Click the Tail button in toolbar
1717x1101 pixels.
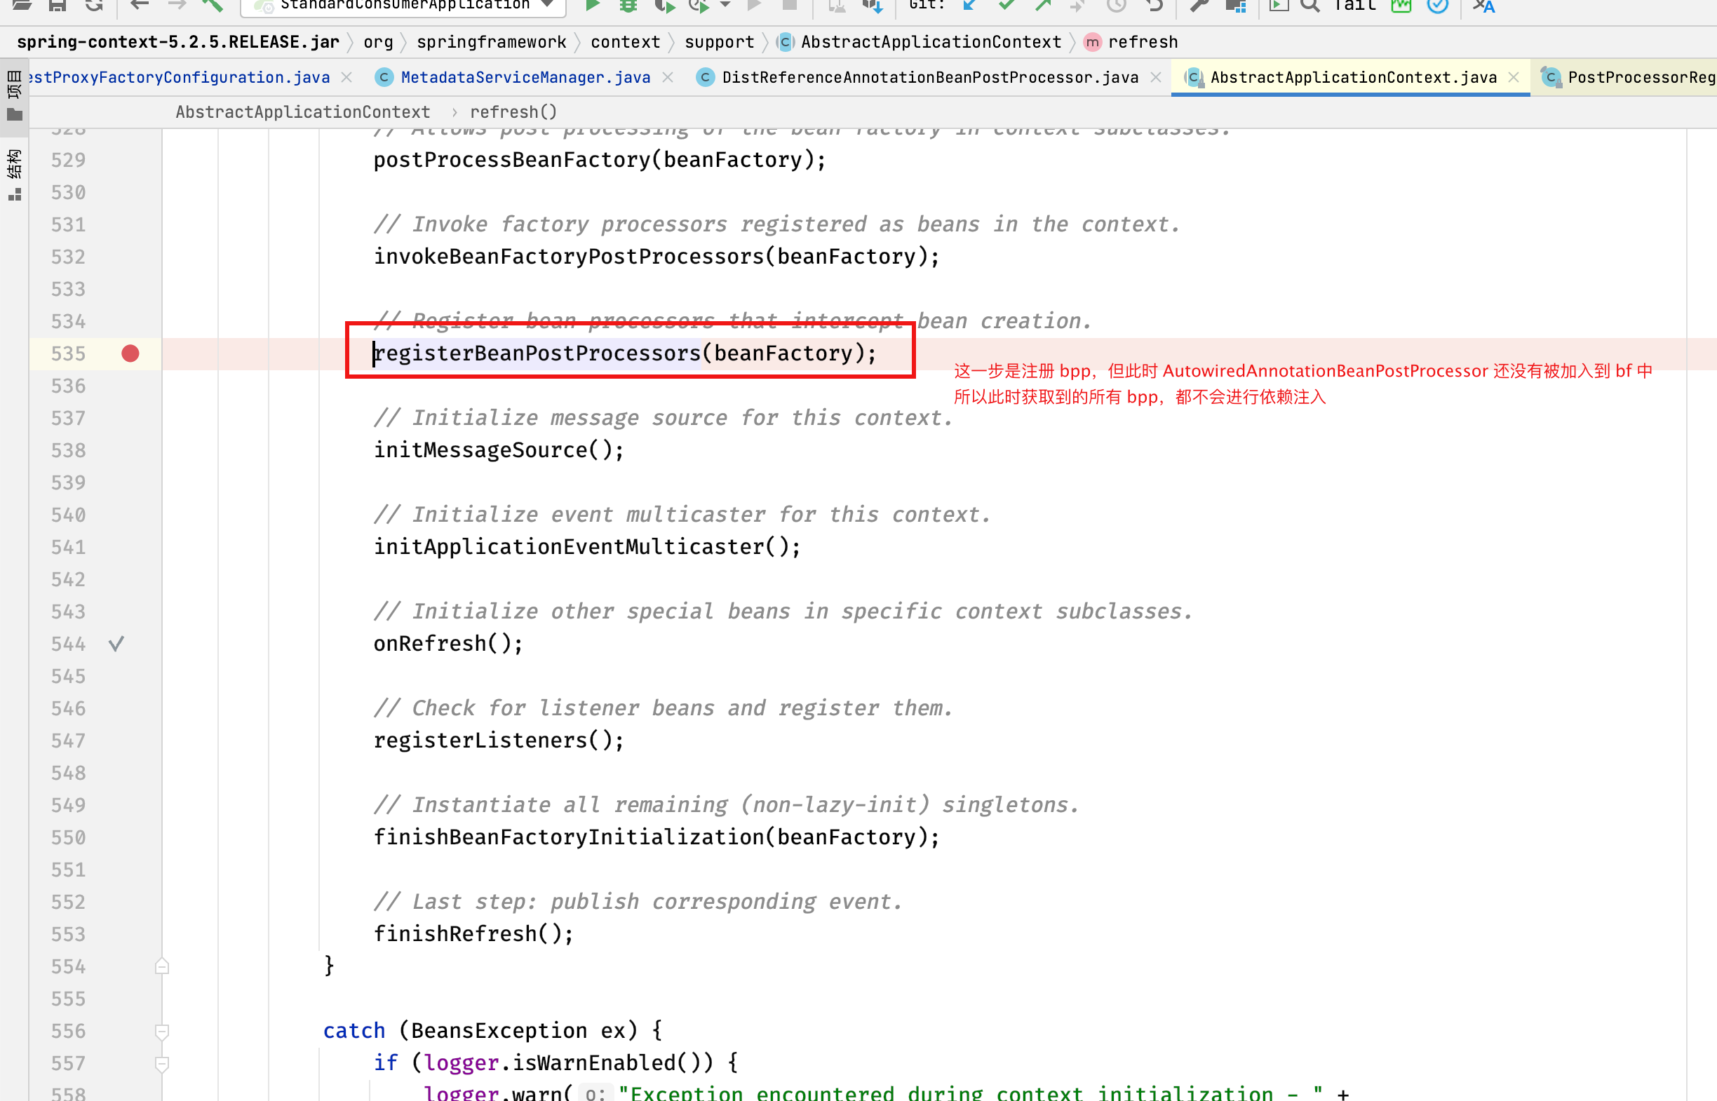(x=1354, y=6)
